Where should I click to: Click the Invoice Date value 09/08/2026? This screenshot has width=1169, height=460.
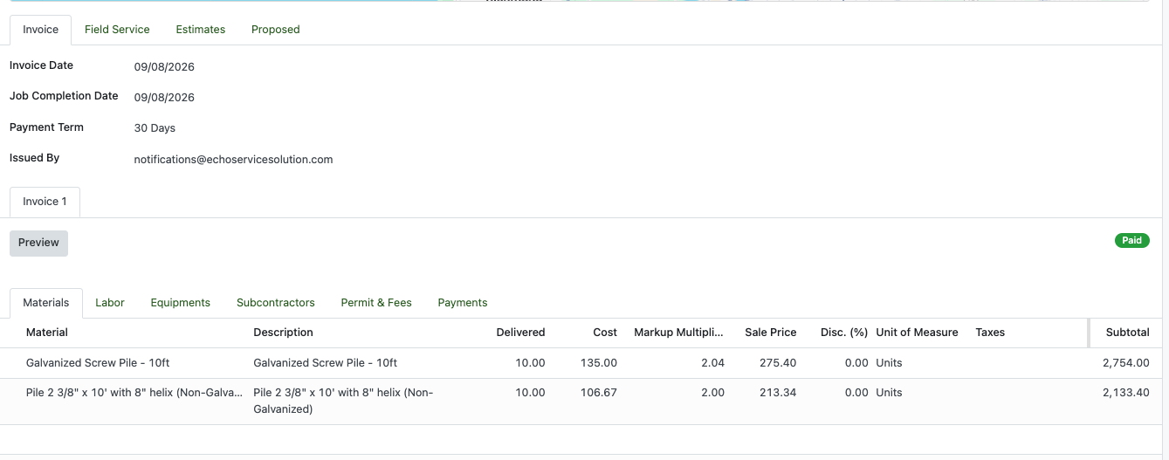click(x=164, y=67)
